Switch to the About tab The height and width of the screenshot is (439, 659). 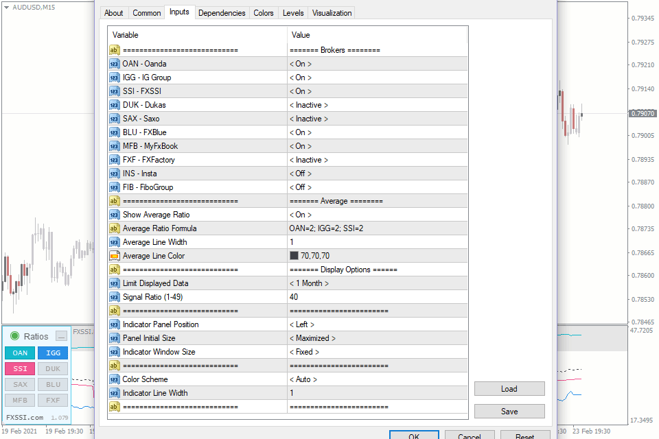coord(113,13)
